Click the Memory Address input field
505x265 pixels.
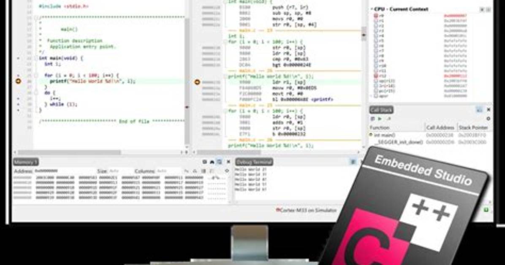pyautogui.click(x=65, y=171)
